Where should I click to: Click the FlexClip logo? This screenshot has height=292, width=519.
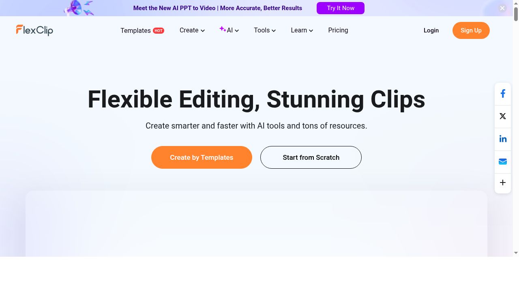[34, 30]
